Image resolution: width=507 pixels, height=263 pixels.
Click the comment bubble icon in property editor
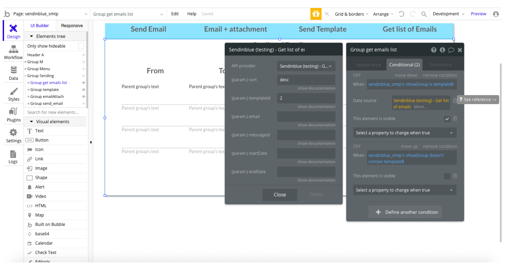pyautogui.click(x=451, y=50)
